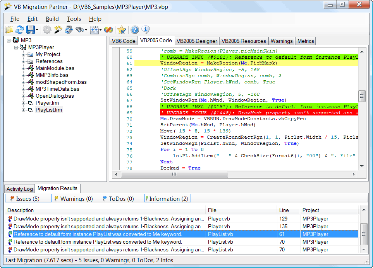Select Player.frm in project tree
373x268 pixels.
(47, 103)
